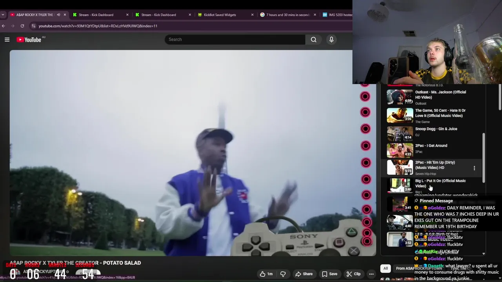Image resolution: width=502 pixels, height=282 pixels.
Task: Click the video title Potato Salad
Action: click(75, 263)
